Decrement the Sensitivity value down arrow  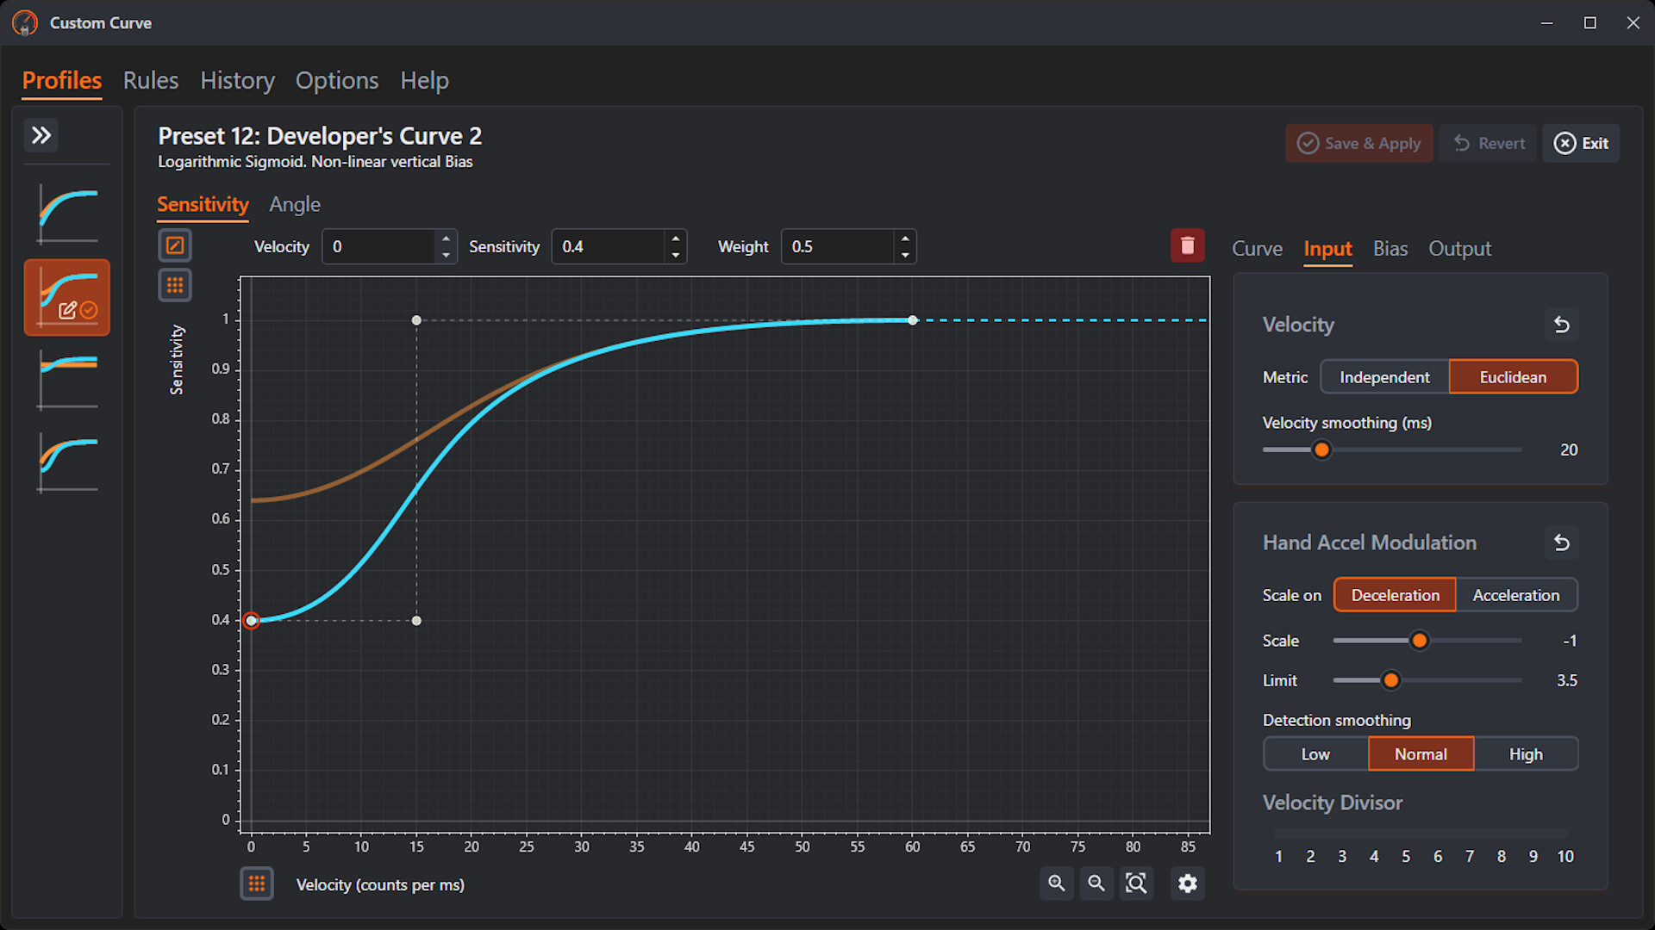(676, 255)
